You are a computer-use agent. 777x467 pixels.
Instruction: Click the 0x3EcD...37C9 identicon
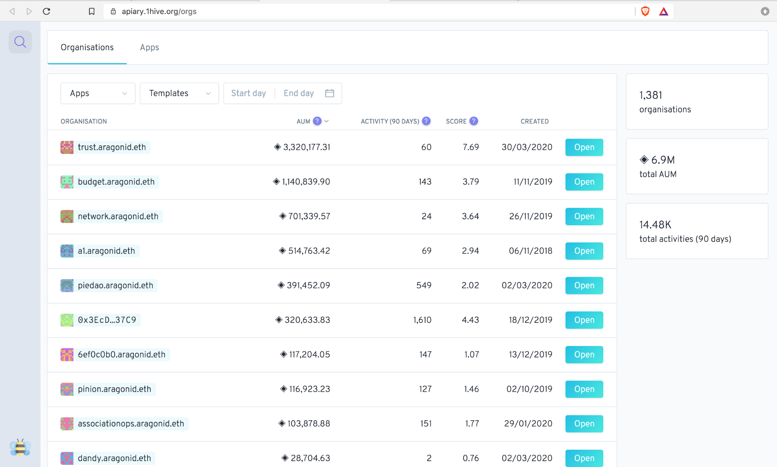tap(67, 320)
